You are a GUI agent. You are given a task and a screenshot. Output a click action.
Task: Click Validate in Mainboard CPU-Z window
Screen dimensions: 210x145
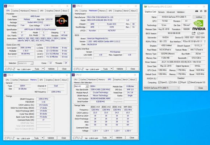[120, 69]
